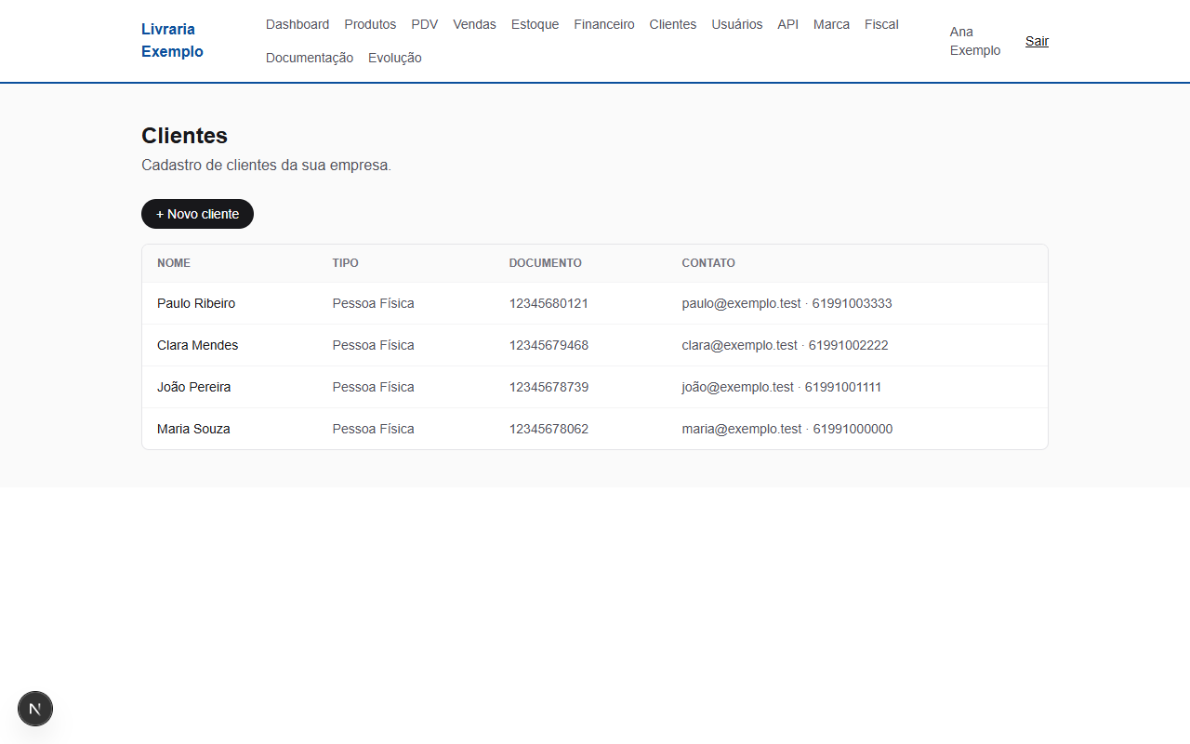The height and width of the screenshot is (744, 1190).
Task: Open the PDV page
Action: tap(424, 24)
